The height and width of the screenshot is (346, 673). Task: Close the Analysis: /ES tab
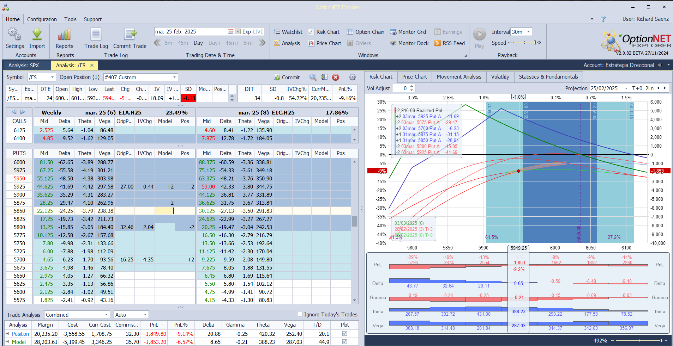(x=92, y=65)
